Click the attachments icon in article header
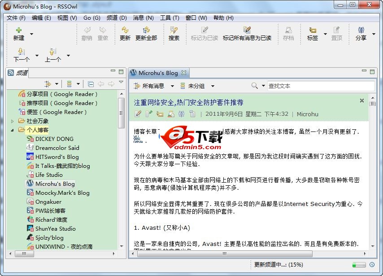 (x=192, y=114)
